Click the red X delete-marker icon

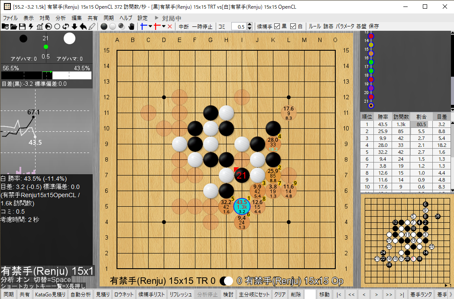[170, 26]
